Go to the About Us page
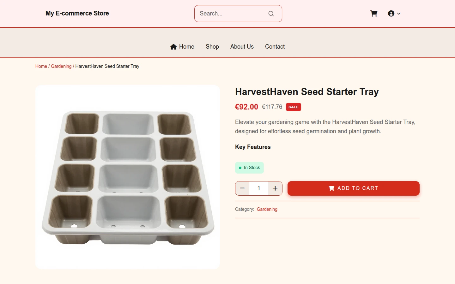455x284 pixels. point(242,47)
